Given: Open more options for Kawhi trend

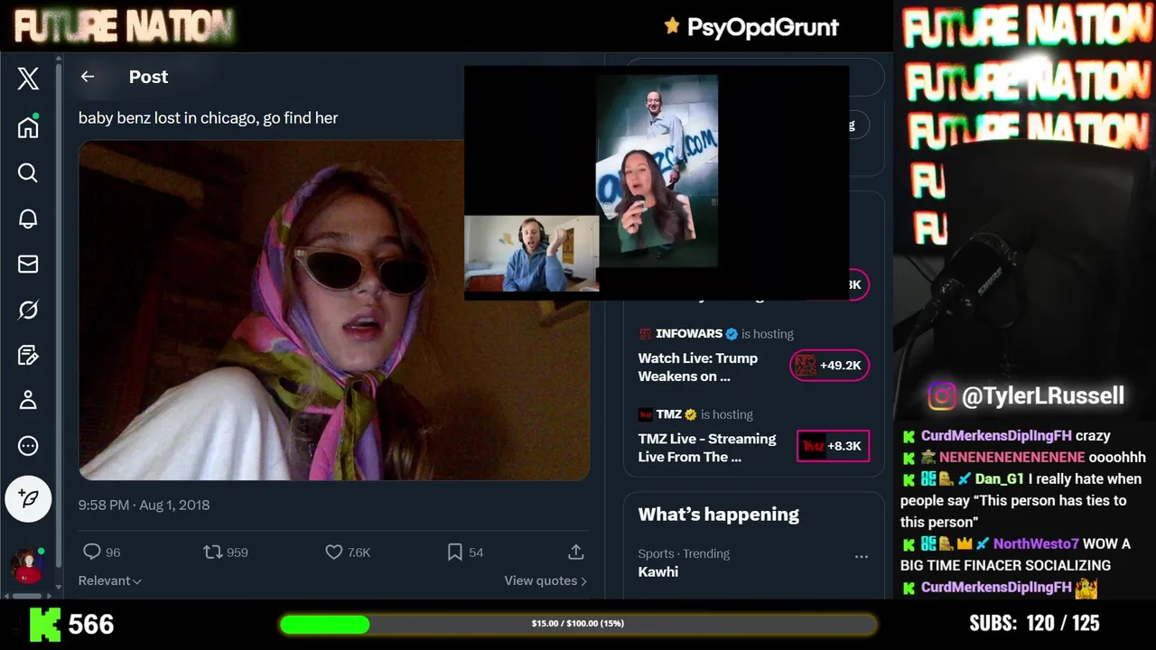Looking at the screenshot, I should click(861, 557).
